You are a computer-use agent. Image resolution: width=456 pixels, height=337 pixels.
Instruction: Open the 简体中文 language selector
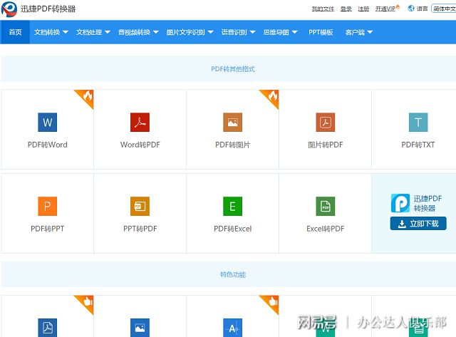(x=444, y=9)
